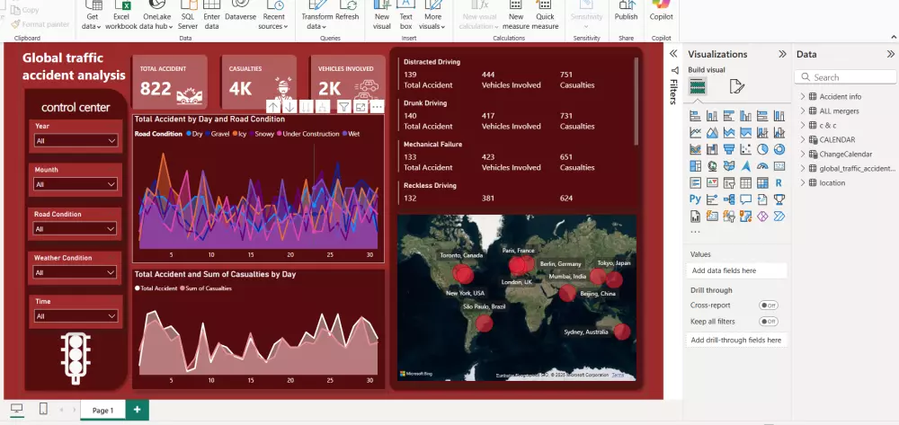Collapse the Data pane
This screenshot has width=899, height=425.
coord(890,54)
